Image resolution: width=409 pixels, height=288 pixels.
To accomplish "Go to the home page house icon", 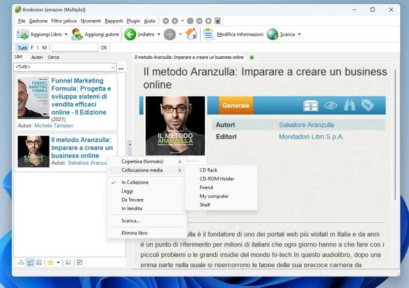I will pos(192,34).
